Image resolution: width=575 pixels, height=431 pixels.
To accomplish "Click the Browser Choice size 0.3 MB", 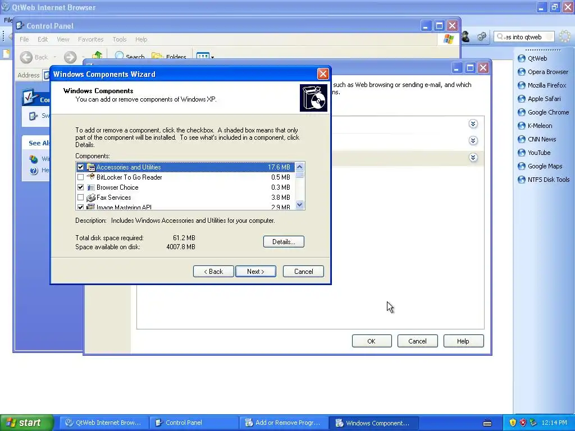I will (281, 187).
